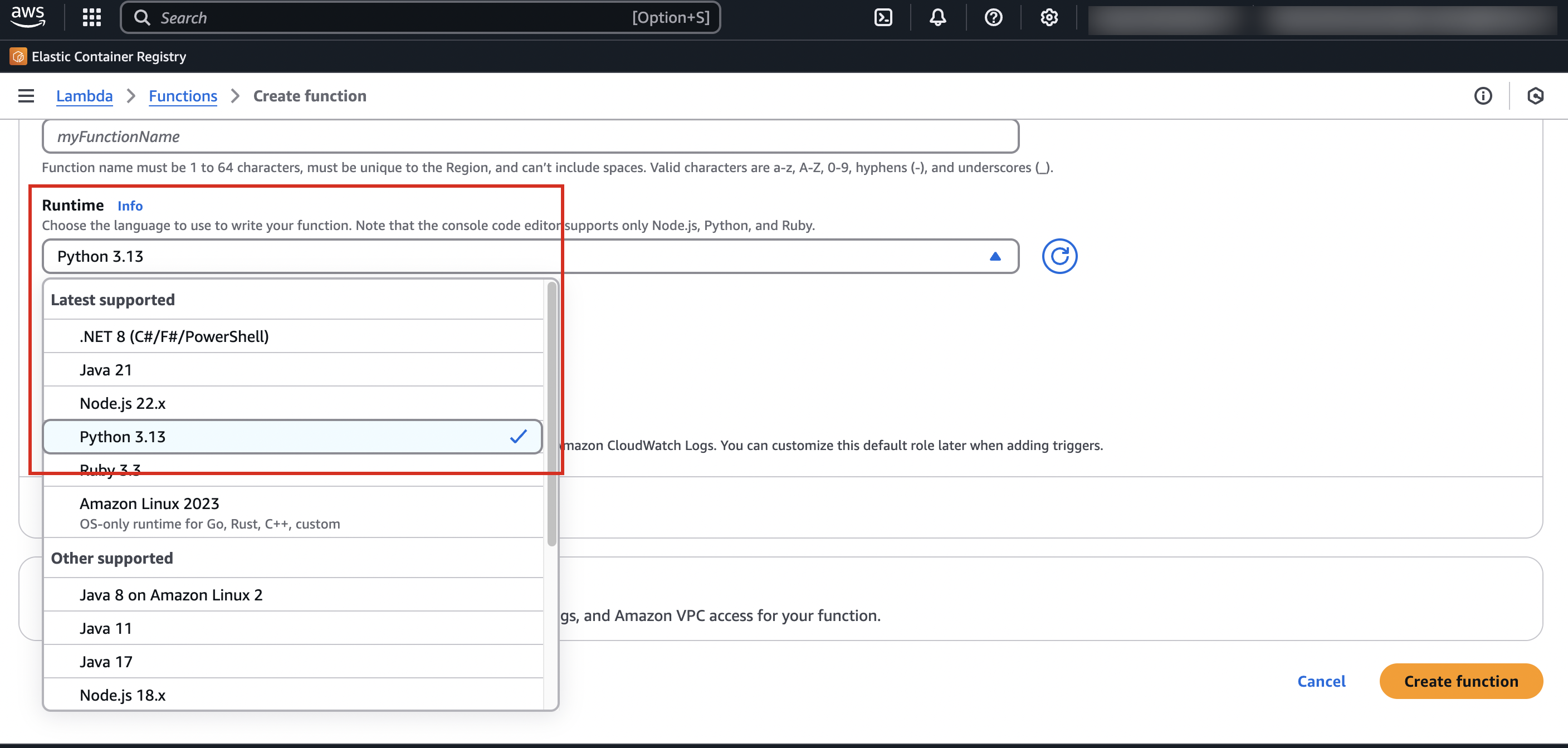Open the help question mark menu
Screen dimensions: 1568x748
tap(993, 18)
